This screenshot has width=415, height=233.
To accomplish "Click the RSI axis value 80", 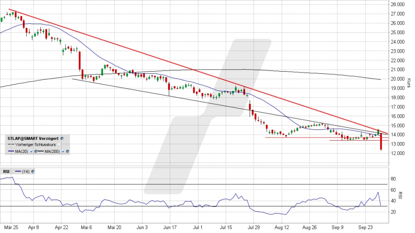I will [393, 179].
